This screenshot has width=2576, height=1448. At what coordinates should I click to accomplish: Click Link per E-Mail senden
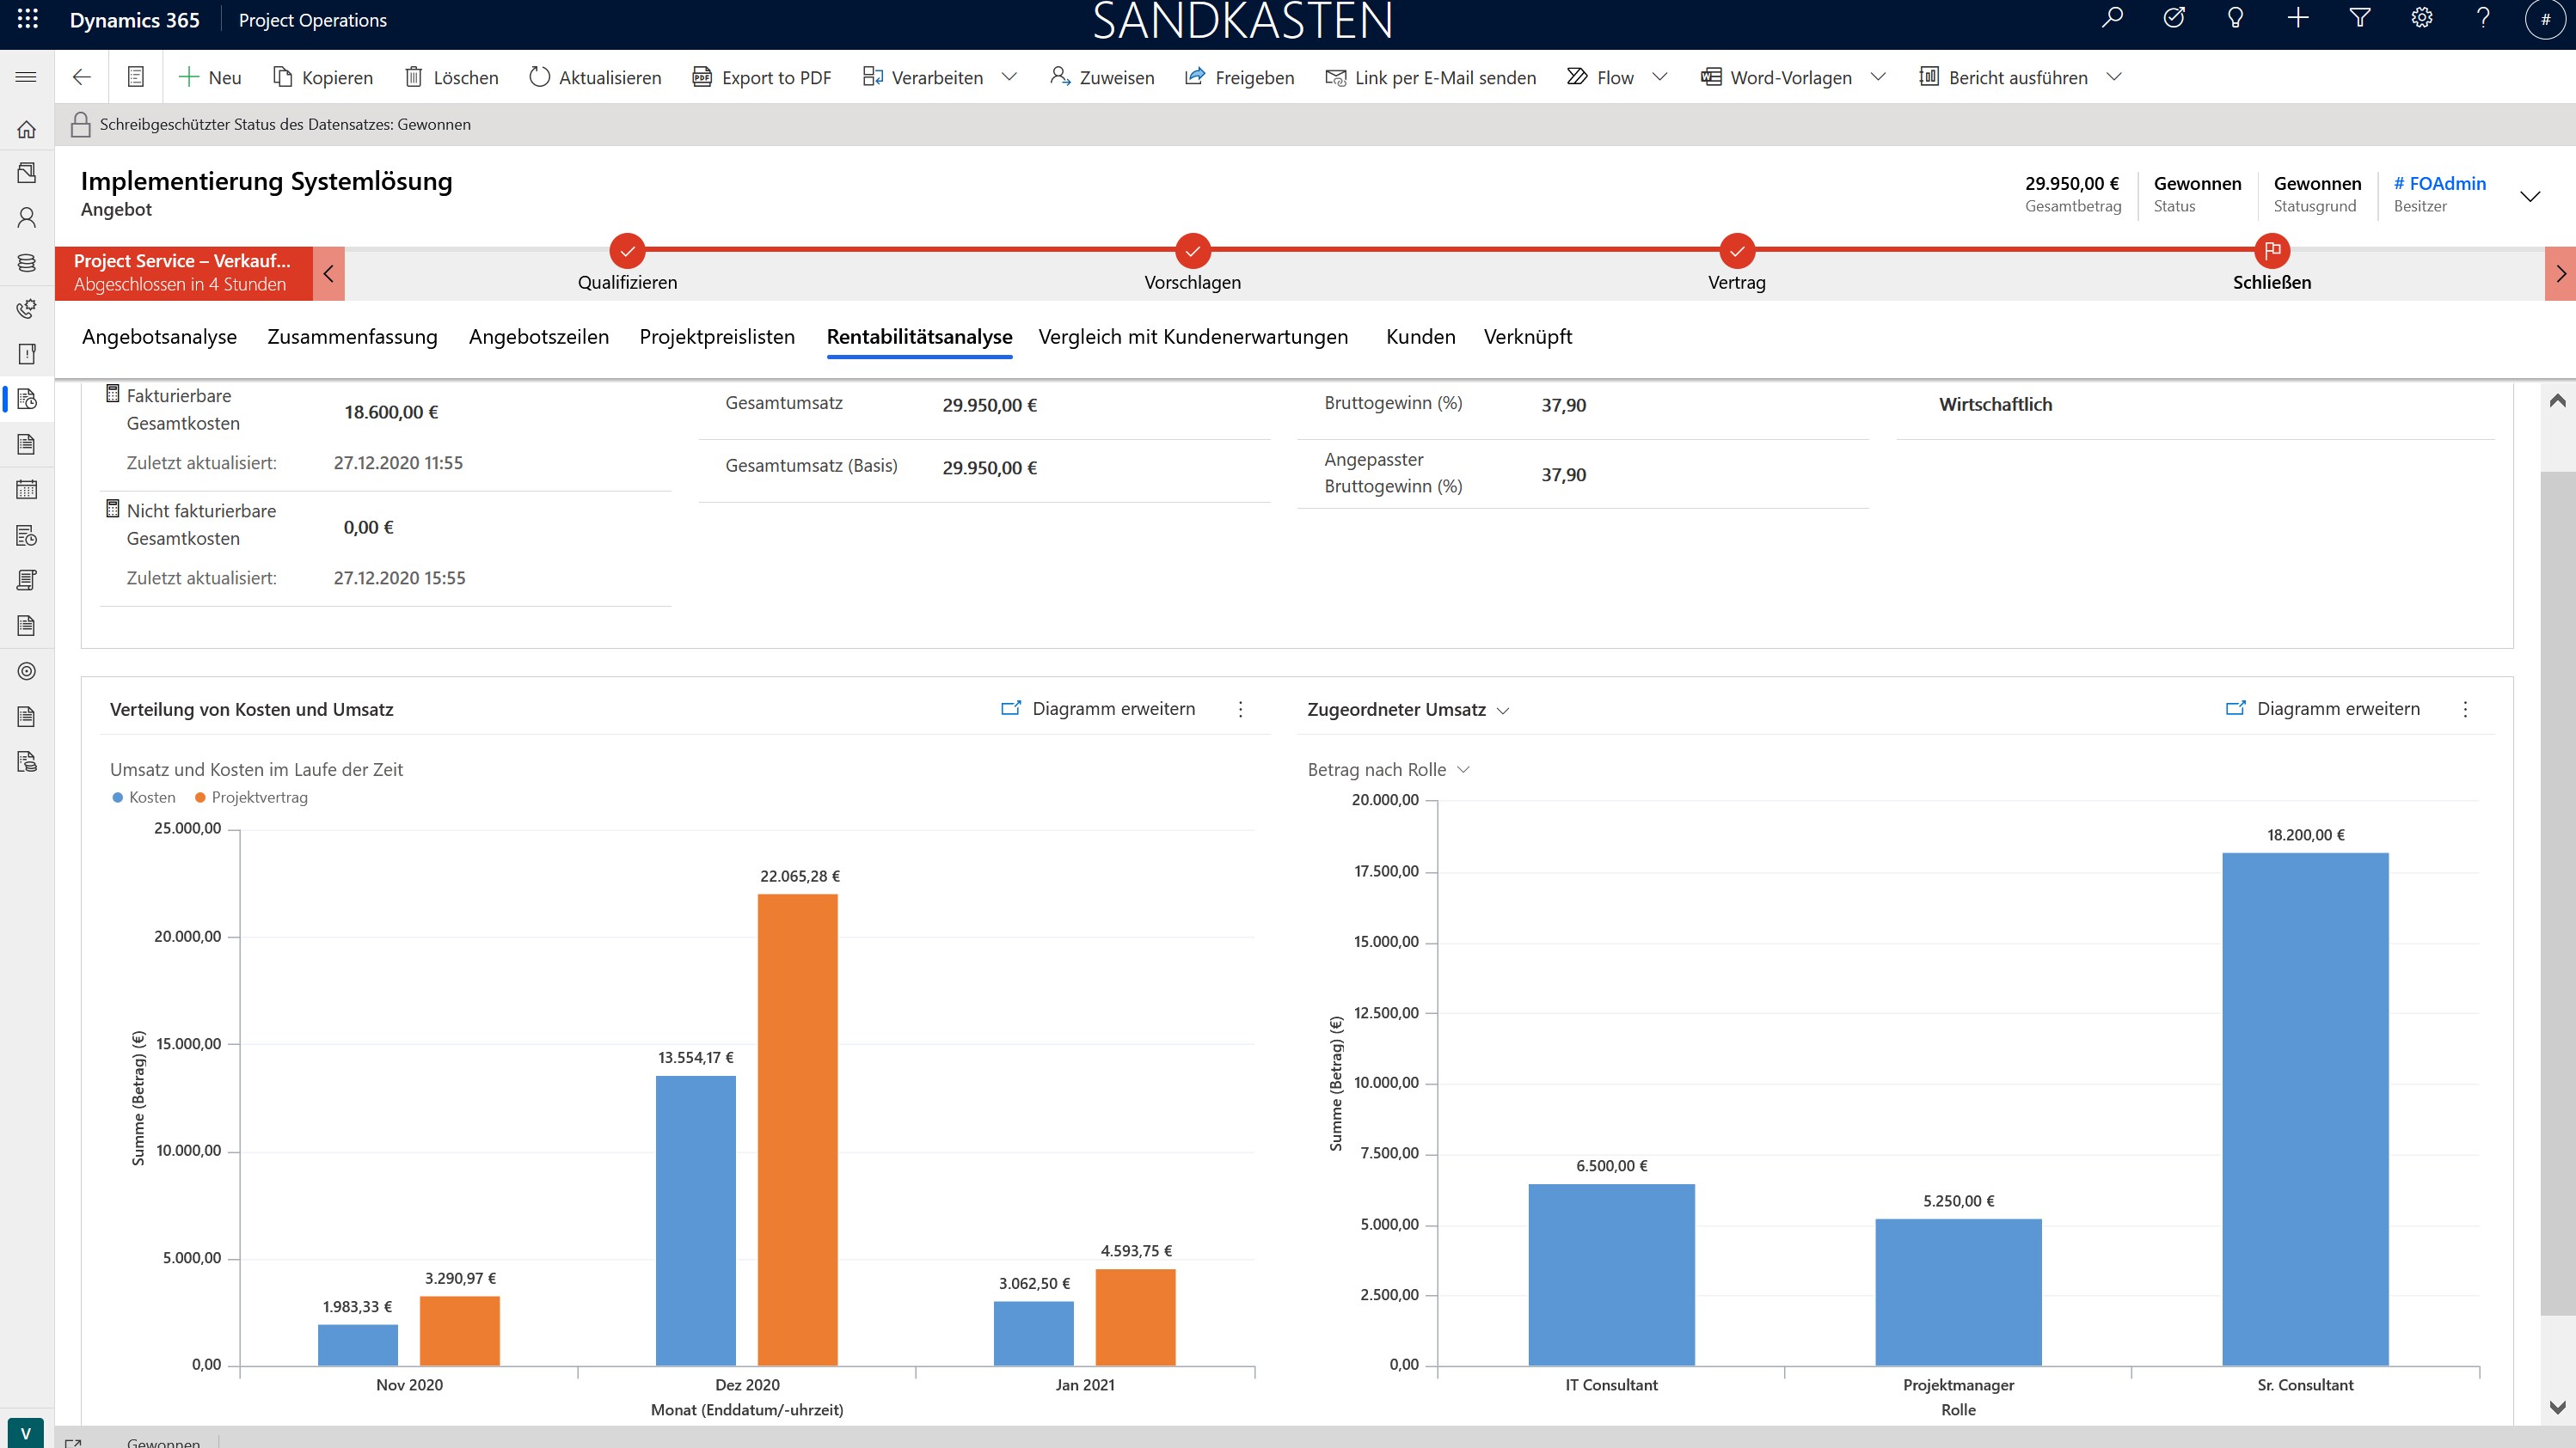1431,77
